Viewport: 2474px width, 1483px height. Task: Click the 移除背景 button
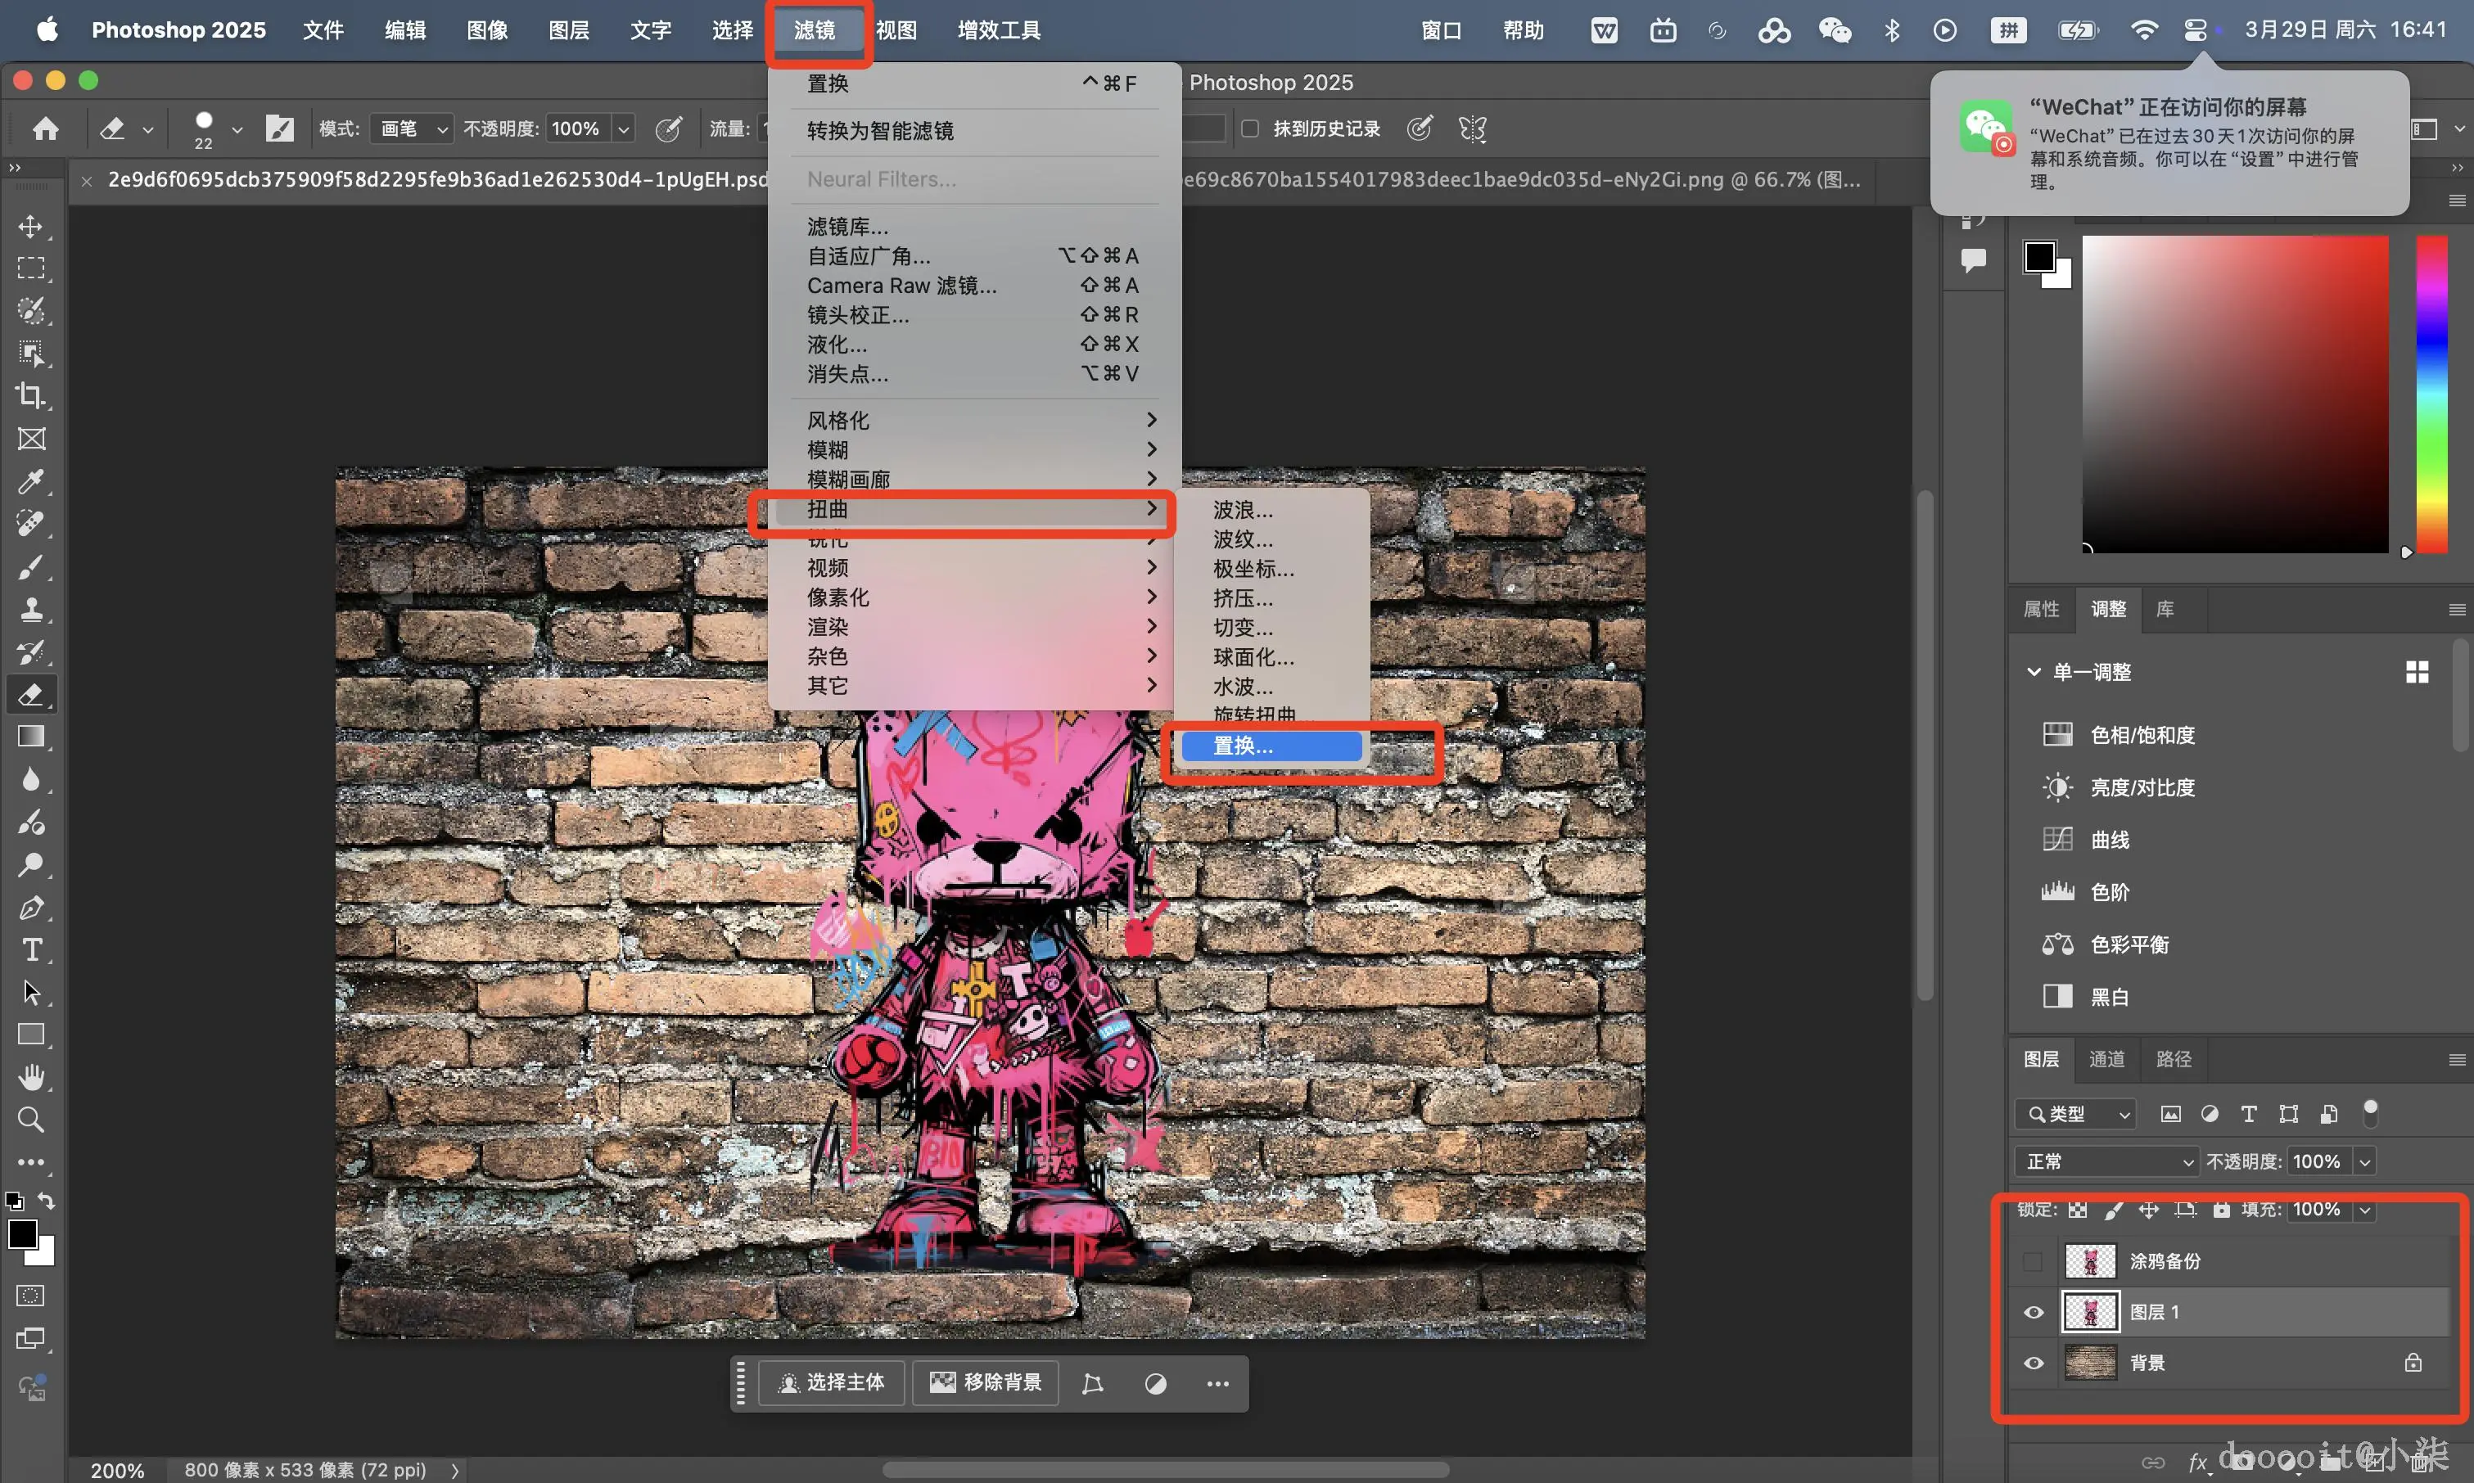[x=986, y=1383]
